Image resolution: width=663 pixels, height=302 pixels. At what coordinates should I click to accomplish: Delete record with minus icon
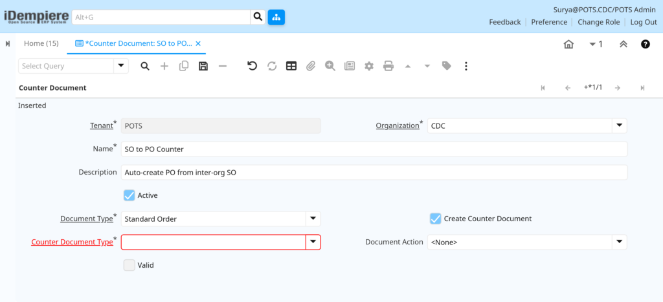coord(223,67)
